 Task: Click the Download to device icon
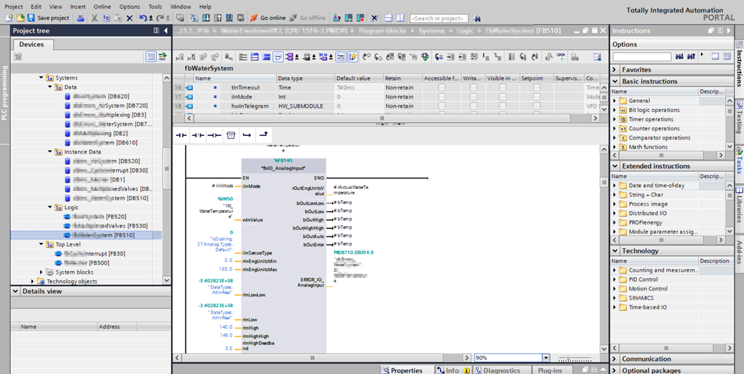click(207, 18)
